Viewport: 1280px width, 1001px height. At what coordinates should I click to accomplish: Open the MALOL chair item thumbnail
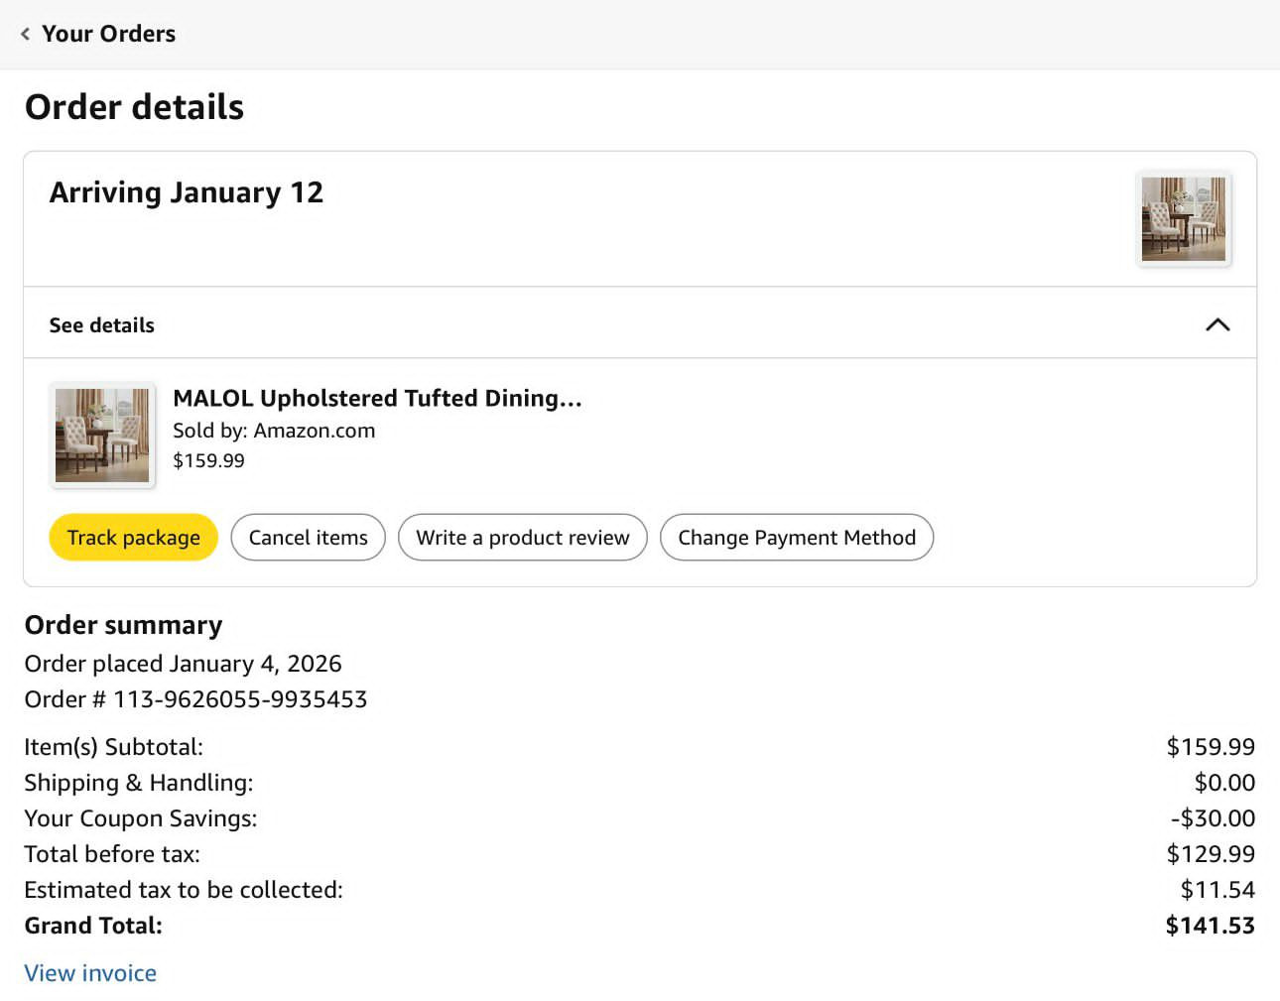click(x=102, y=436)
